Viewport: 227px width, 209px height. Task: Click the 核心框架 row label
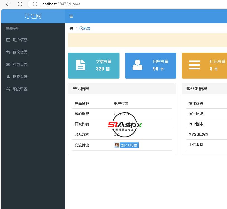82,114
